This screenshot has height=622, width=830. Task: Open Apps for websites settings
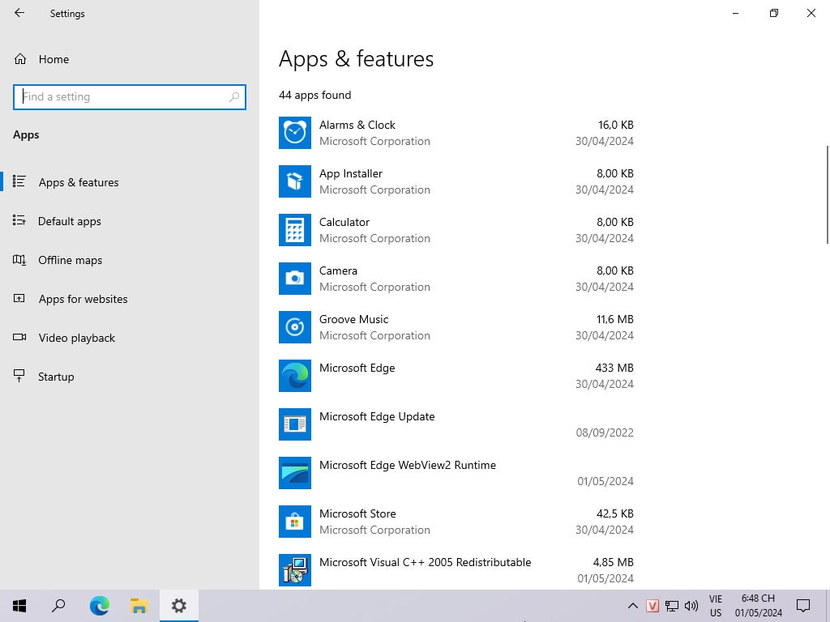point(83,299)
